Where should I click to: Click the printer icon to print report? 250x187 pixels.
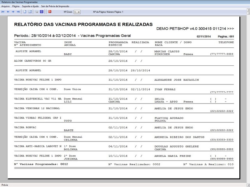[x=37, y=12]
